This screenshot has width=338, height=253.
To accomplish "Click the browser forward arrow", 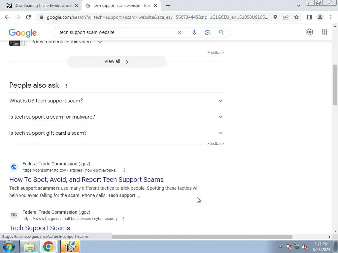I will click(x=18, y=17).
